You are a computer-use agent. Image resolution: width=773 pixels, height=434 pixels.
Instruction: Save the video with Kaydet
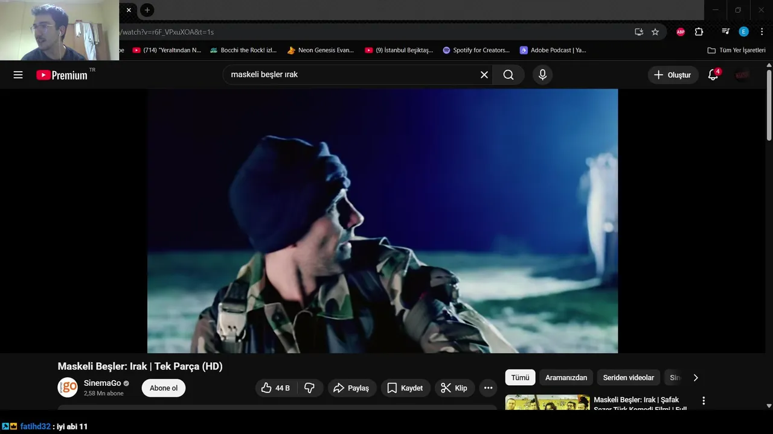click(x=405, y=388)
